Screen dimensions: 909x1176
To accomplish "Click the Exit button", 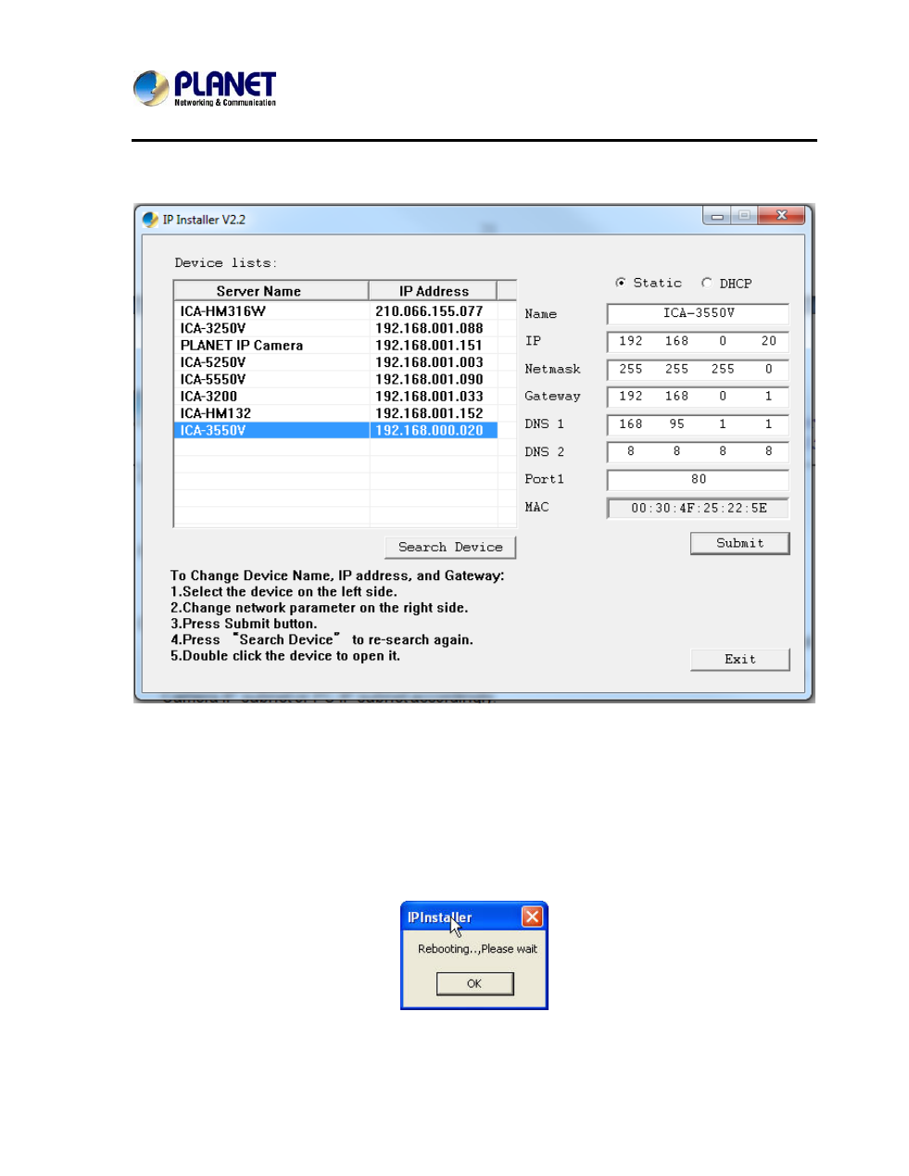I will (739, 660).
